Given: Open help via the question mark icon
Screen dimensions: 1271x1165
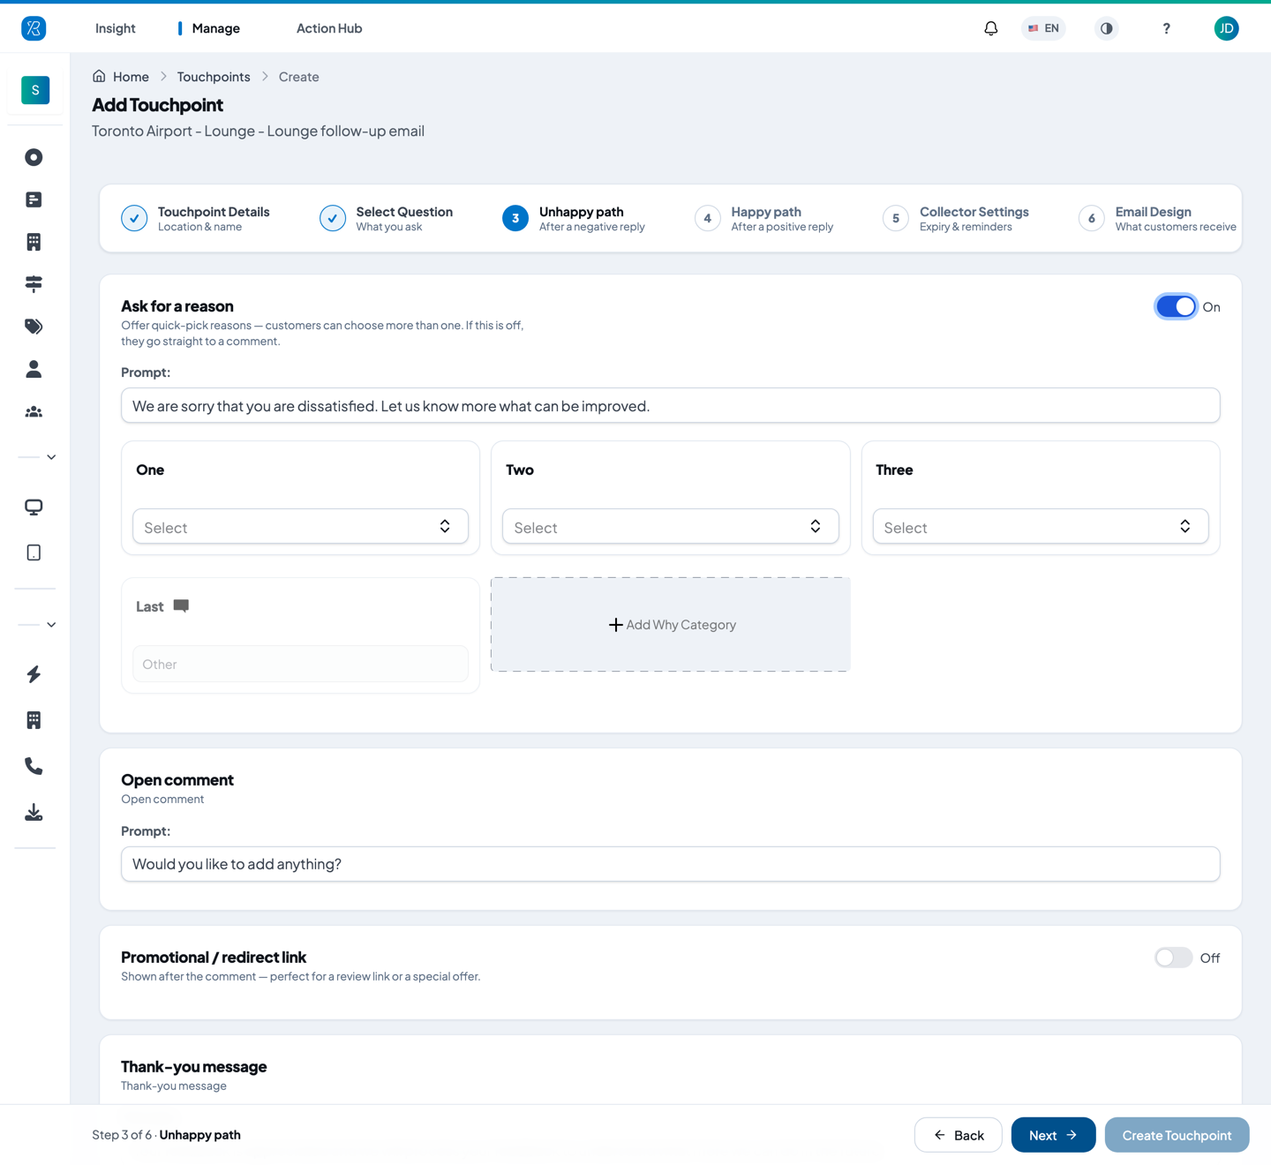Looking at the screenshot, I should (1166, 28).
